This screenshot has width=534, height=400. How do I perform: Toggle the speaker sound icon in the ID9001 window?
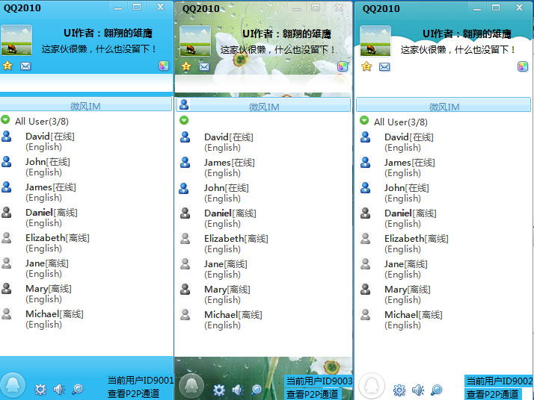coord(59,389)
